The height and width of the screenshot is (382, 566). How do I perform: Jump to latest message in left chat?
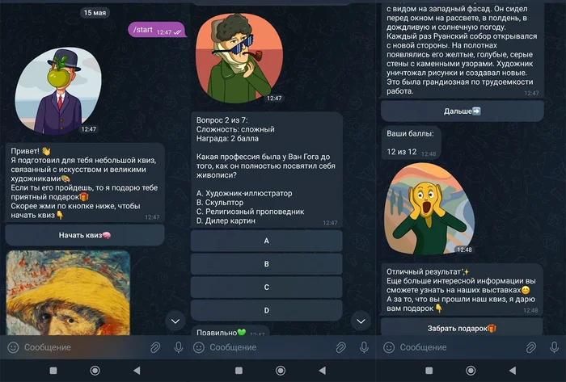point(175,321)
